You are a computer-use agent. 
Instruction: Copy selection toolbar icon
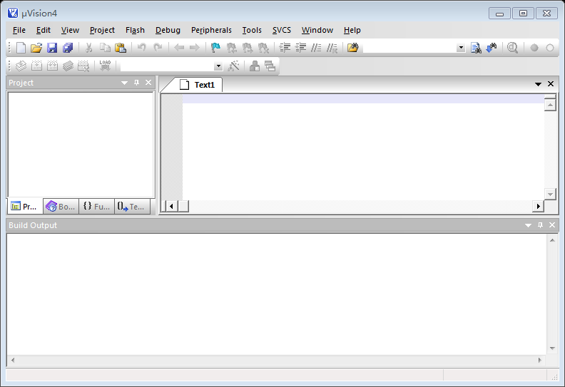105,48
